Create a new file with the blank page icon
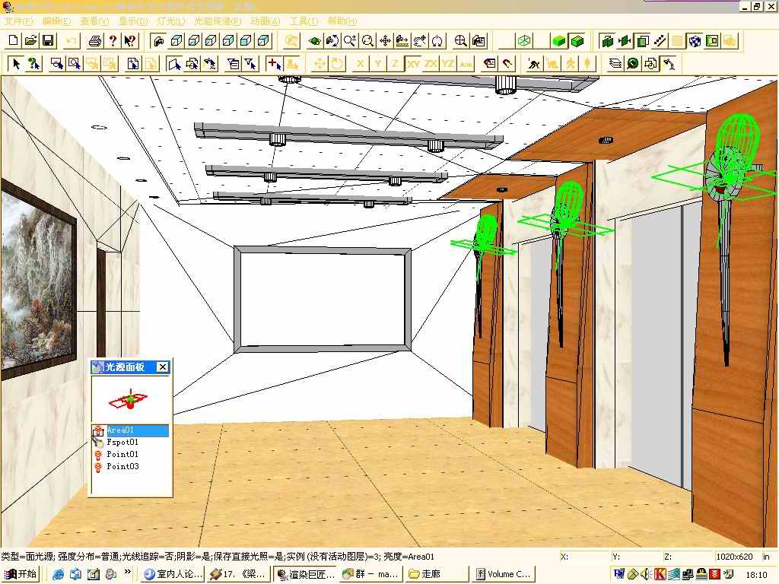The image size is (779, 584). (14, 41)
